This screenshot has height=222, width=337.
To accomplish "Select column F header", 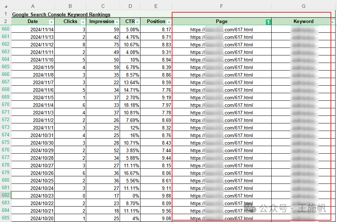I will (x=222, y=6).
